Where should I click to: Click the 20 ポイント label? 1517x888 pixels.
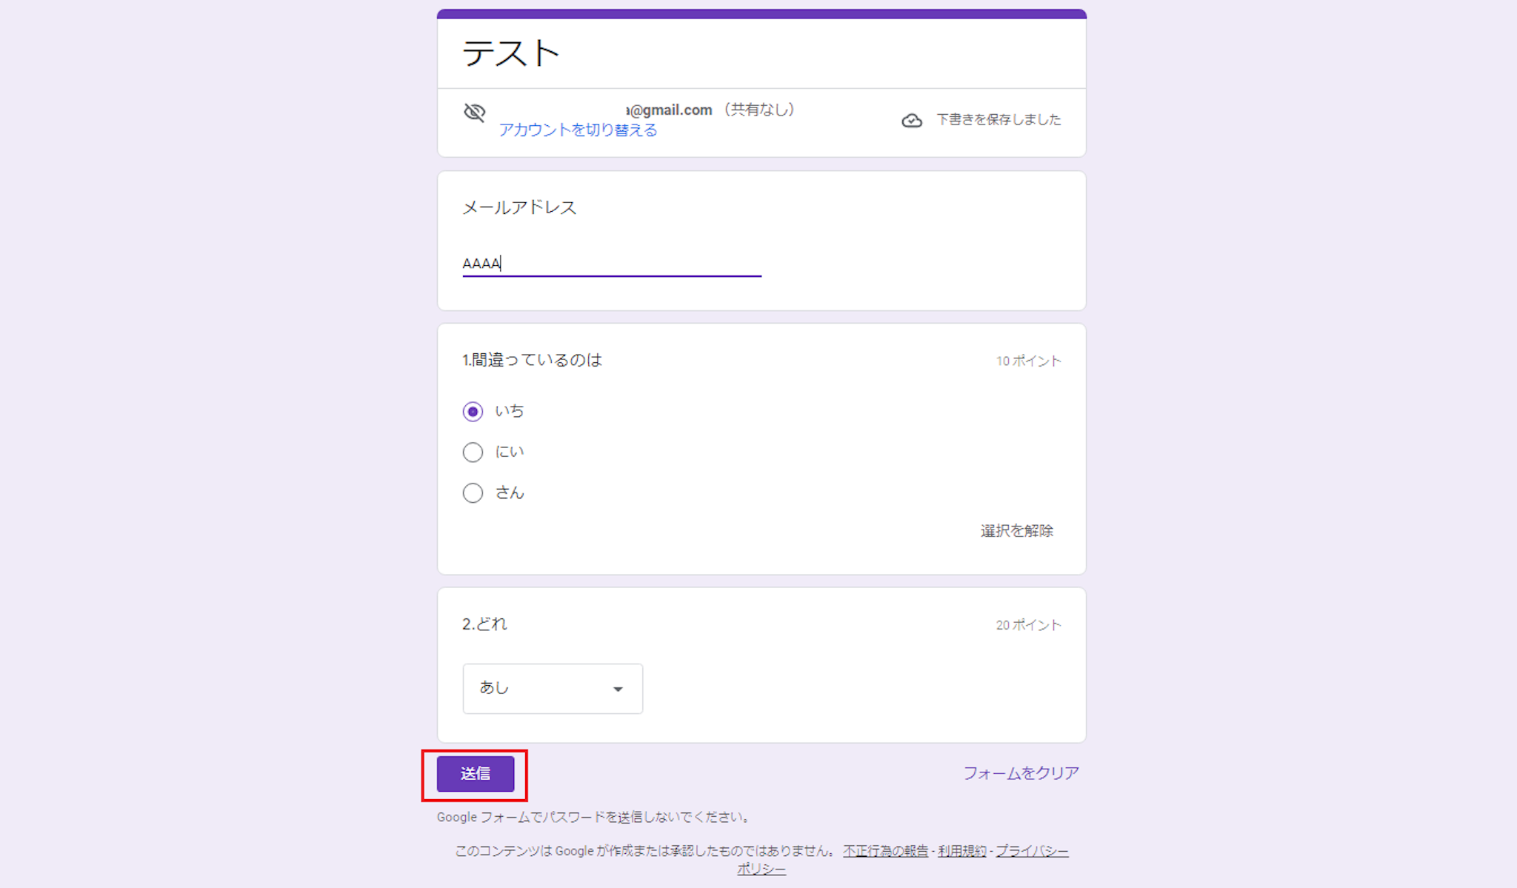(x=1028, y=625)
